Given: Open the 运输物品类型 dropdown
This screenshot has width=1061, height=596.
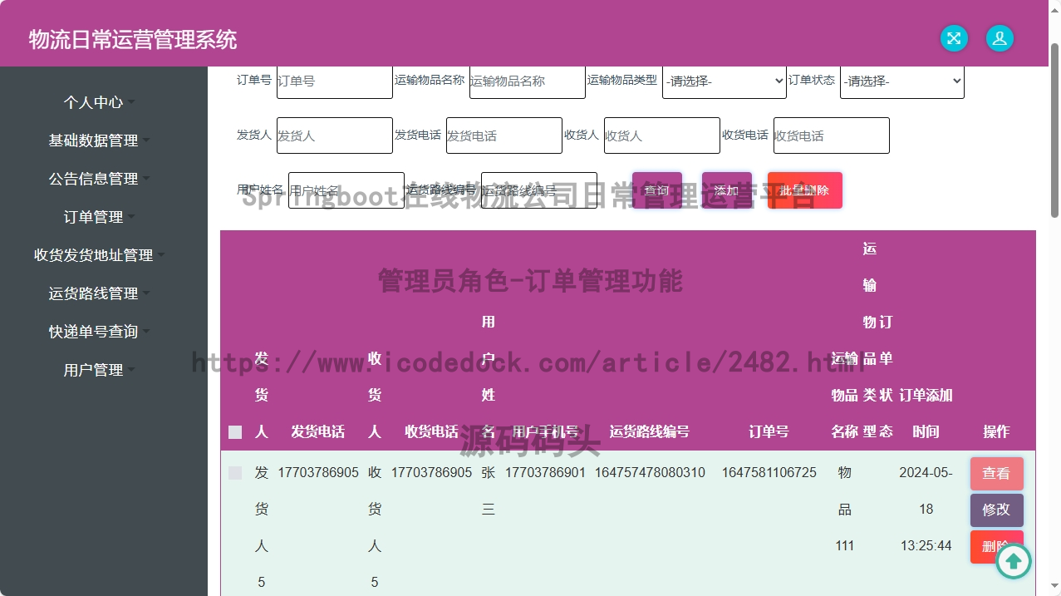Looking at the screenshot, I should point(725,81).
